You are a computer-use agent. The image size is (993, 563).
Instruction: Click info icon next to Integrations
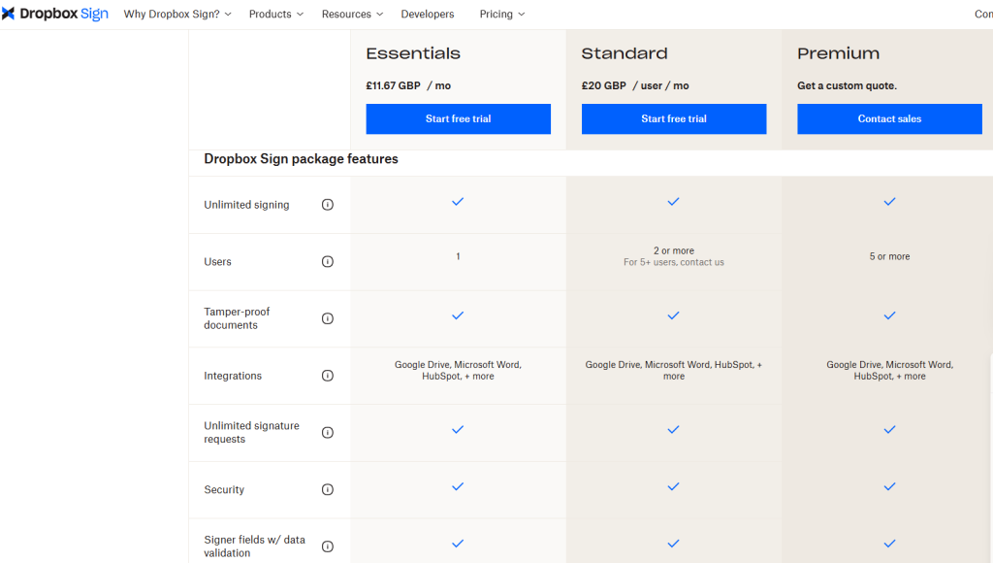coord(328,376)
